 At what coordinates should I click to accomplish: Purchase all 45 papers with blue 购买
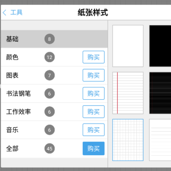point(94,149)
